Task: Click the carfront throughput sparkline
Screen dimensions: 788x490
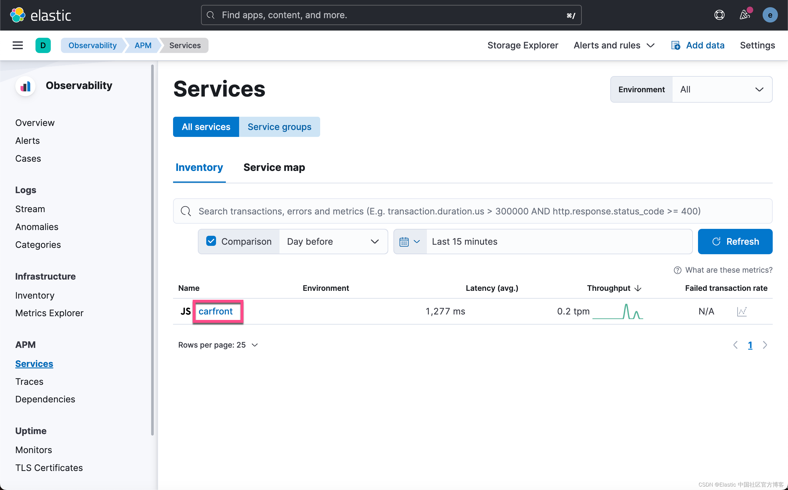Action: tap(618, 311)
